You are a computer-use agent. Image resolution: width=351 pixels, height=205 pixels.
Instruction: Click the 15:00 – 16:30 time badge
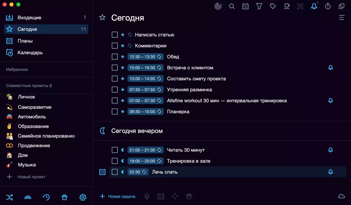[145, 68]
